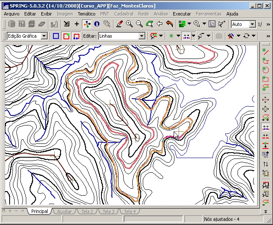This screenshot has width=273, height=225.
Task: Click the database icon in toolbar
Action: 12,24
